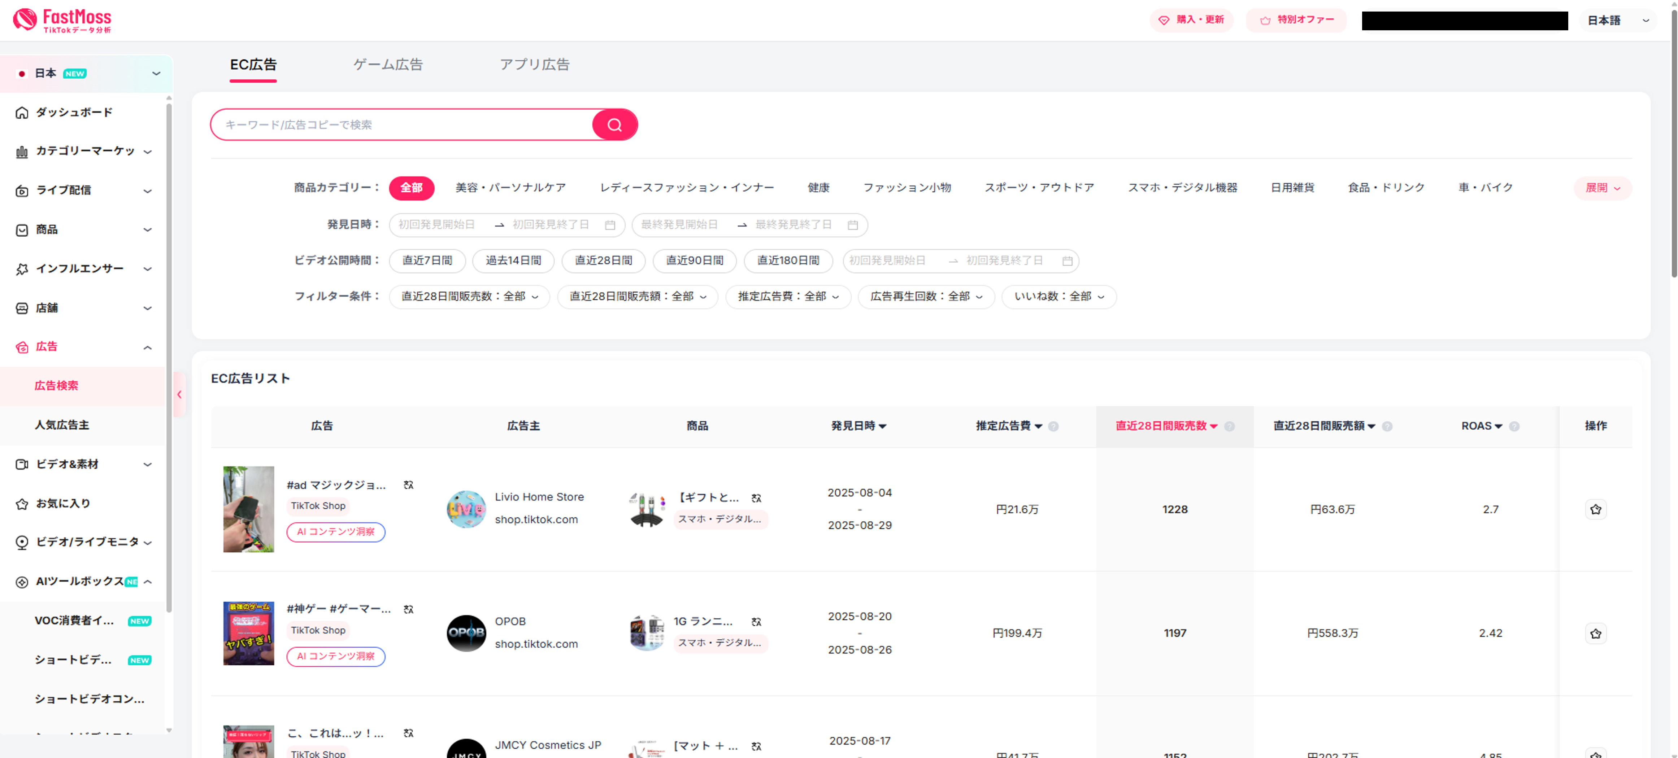Sort the list by 発見日時 column

click(x=858, y=426)
